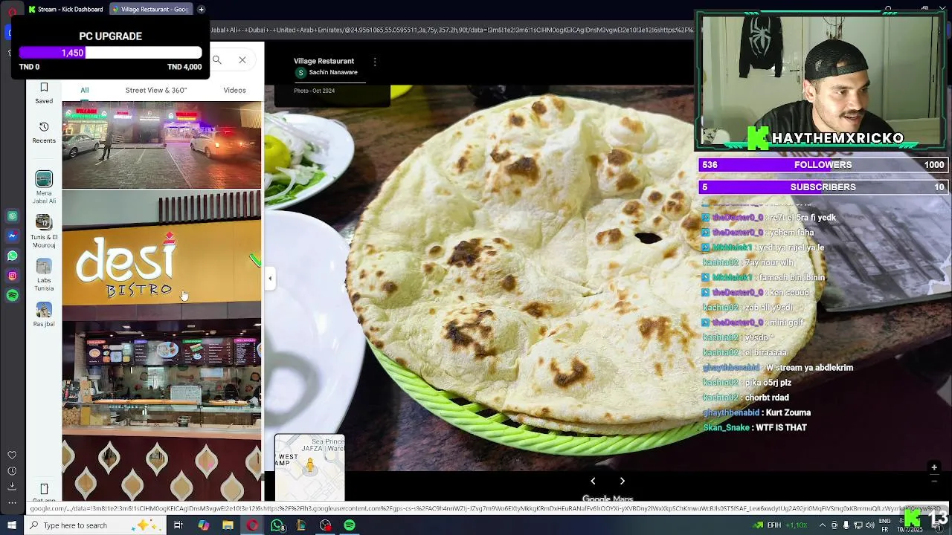This screenshot has width=952, height=535.
Task: Open File Explorer from the taskbar
Action: tap(228, 525)
